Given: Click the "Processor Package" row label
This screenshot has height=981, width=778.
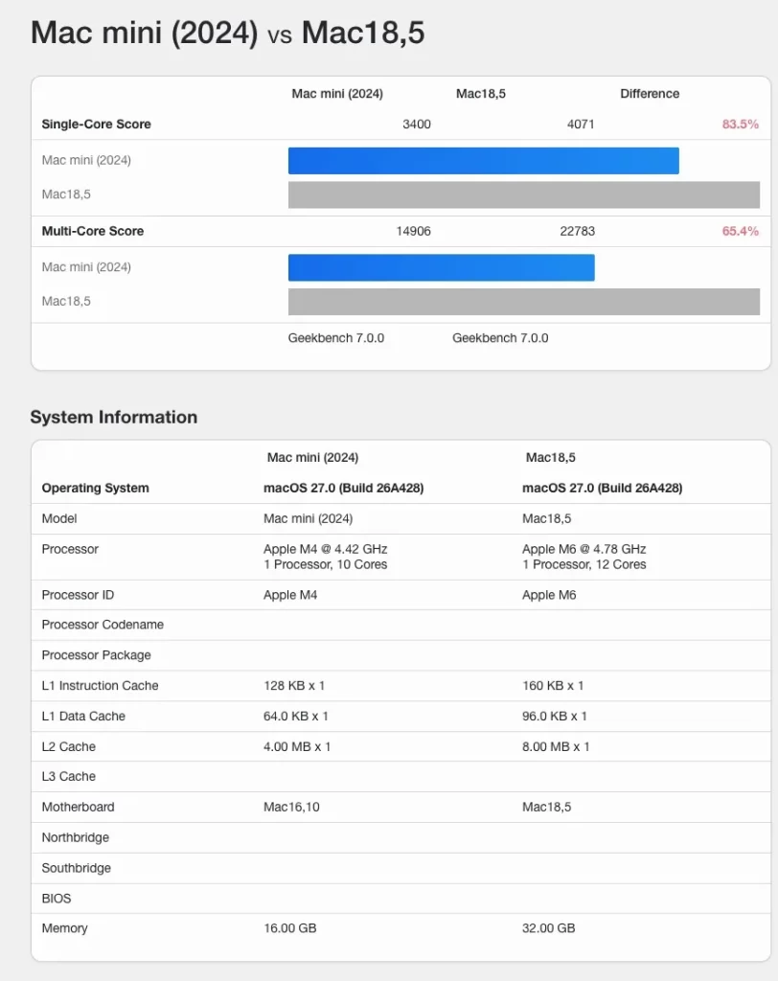Looking at the screenshot, I should coord(97,655).
